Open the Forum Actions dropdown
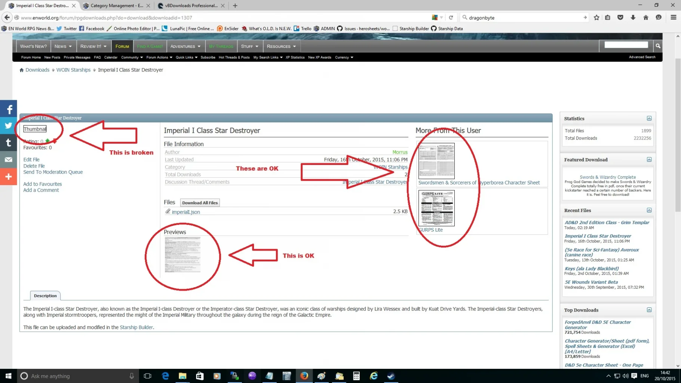 tap(159, 57)
